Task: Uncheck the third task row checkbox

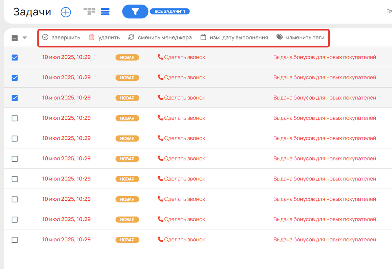Action: click(15, 98)
